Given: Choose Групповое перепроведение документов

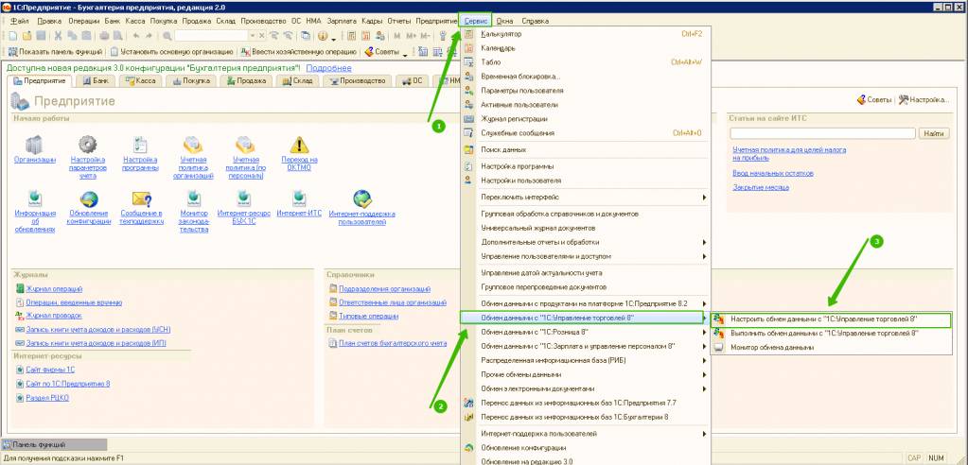Looking at the screenshot, I should coord(587,286).
